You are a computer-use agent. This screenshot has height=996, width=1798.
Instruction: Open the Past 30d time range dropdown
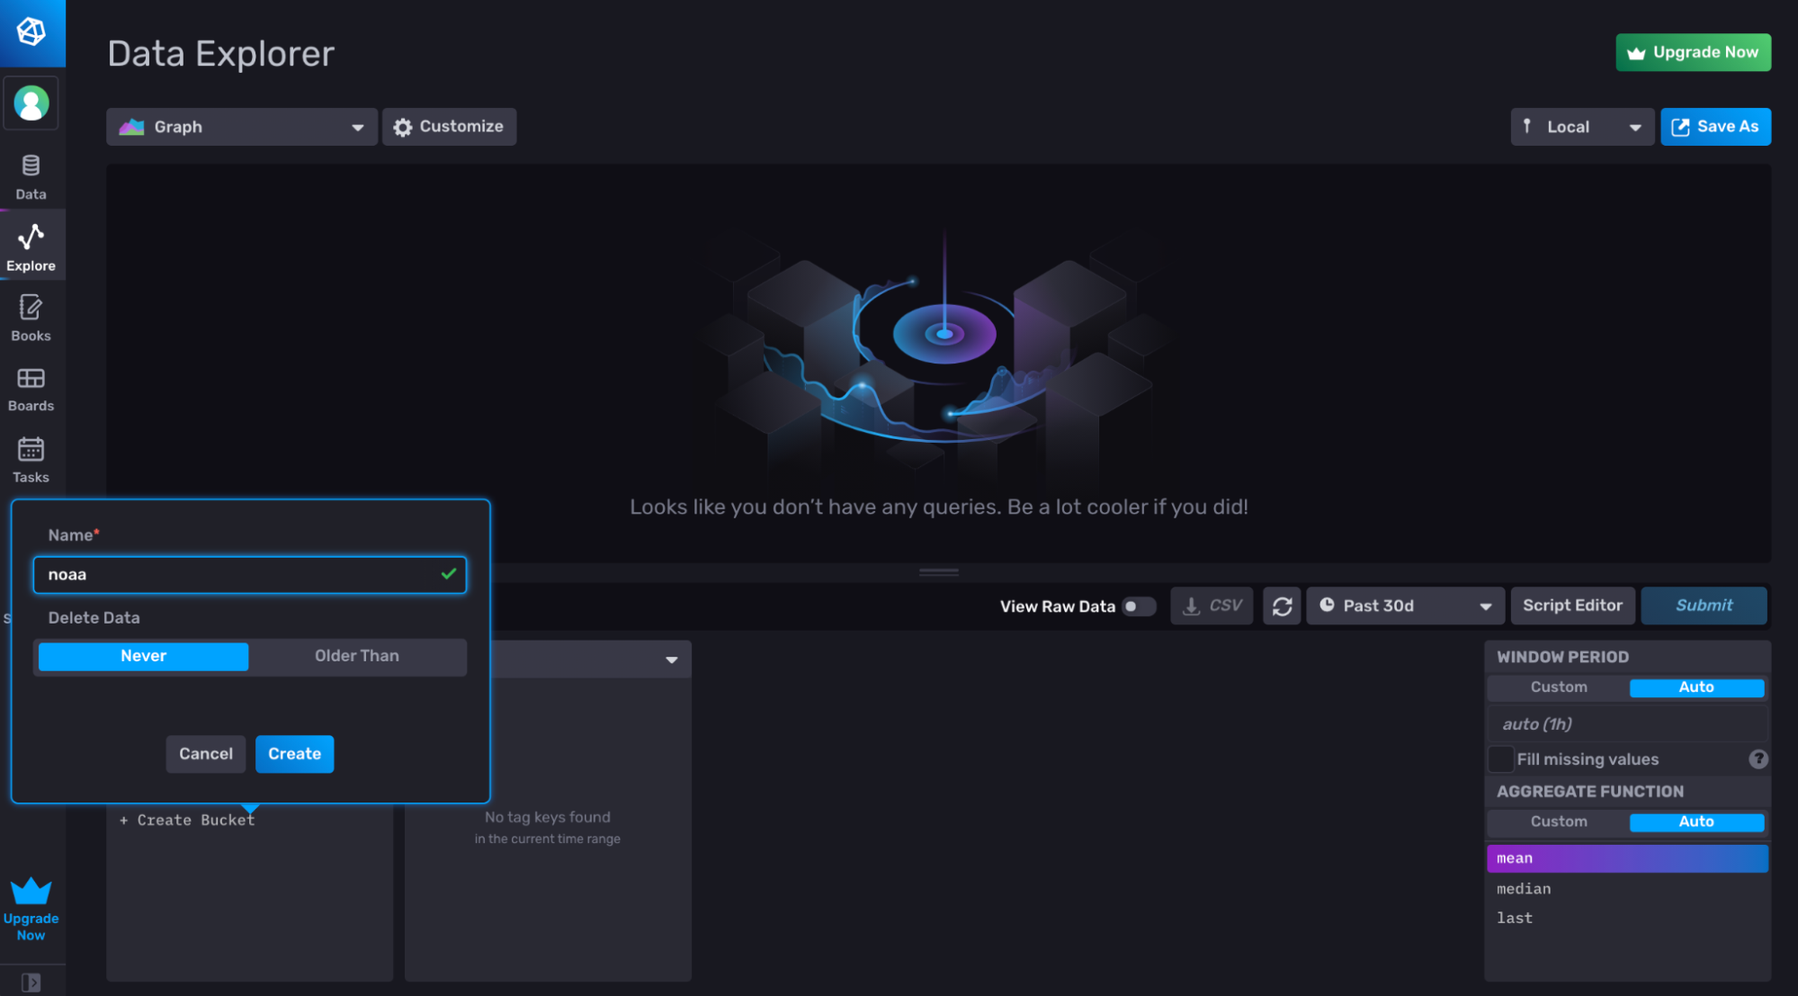(1406, 606)
